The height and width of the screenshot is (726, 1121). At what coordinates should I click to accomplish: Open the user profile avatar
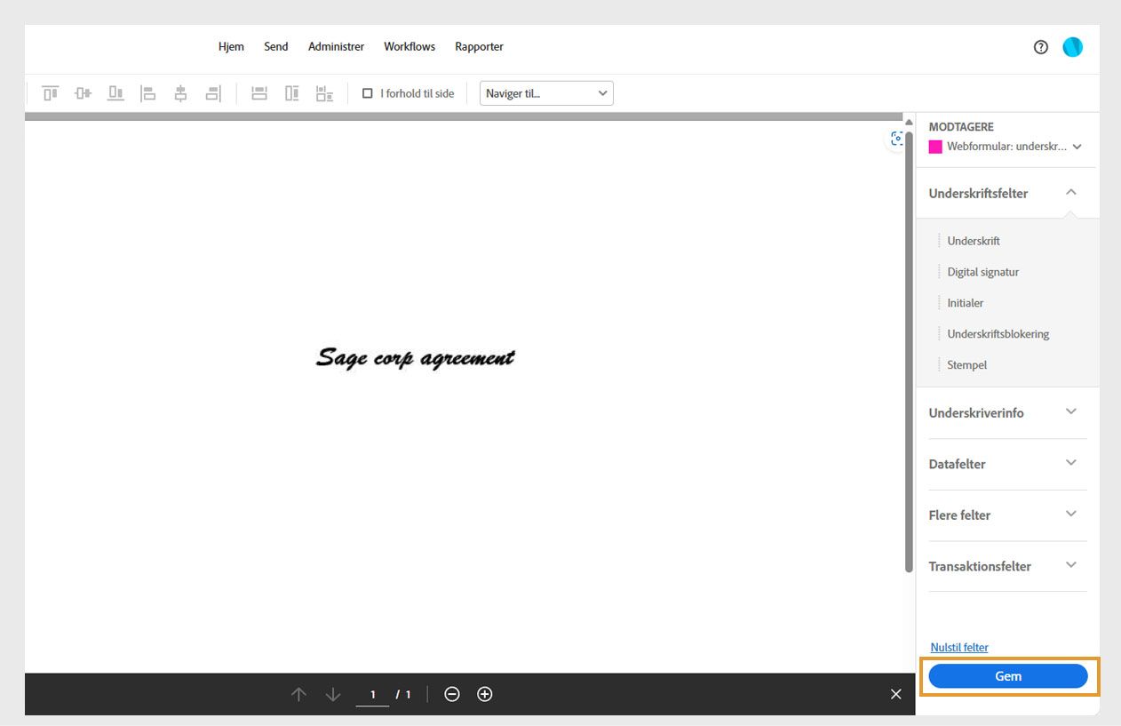(1073, 47)
